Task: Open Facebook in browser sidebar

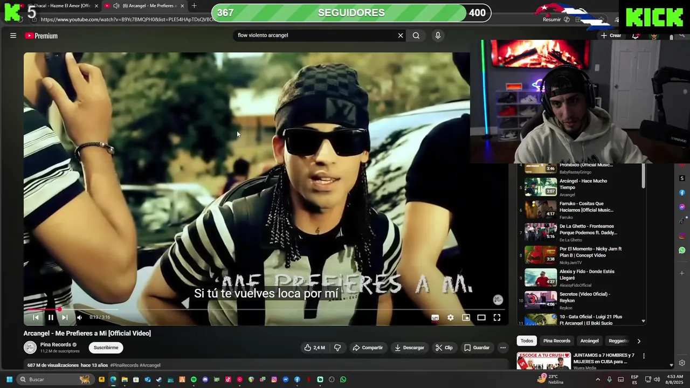Action: pos(682,193)
